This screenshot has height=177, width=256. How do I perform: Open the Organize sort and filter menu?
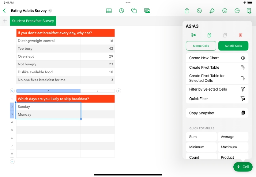click(x=225, y=11)
